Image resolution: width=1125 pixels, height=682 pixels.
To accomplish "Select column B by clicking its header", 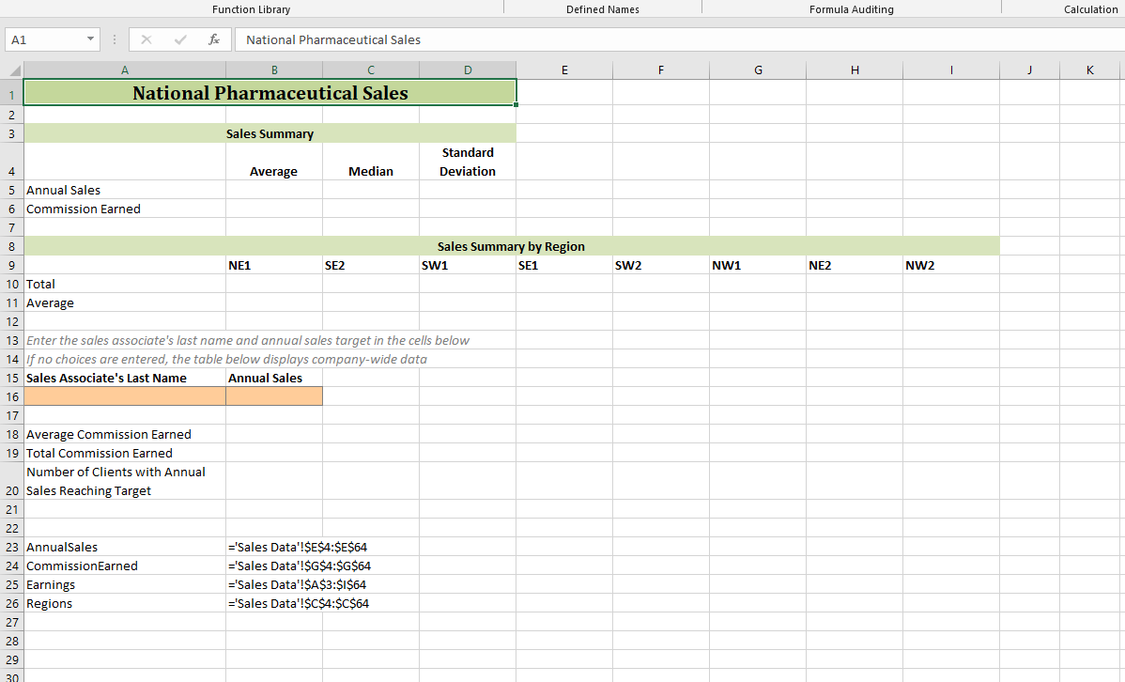I will [273, 69].
